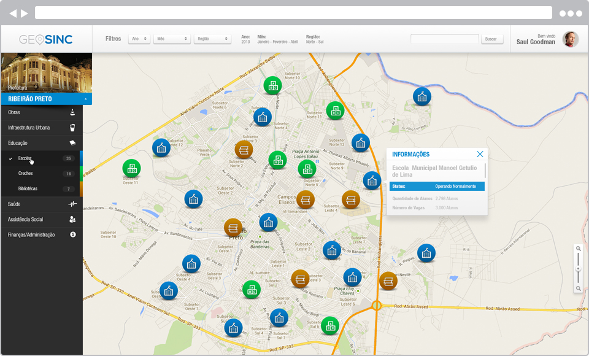Click the creche marker at Subsetor Oeste 11
589x356 pixels.
(131, 168)
